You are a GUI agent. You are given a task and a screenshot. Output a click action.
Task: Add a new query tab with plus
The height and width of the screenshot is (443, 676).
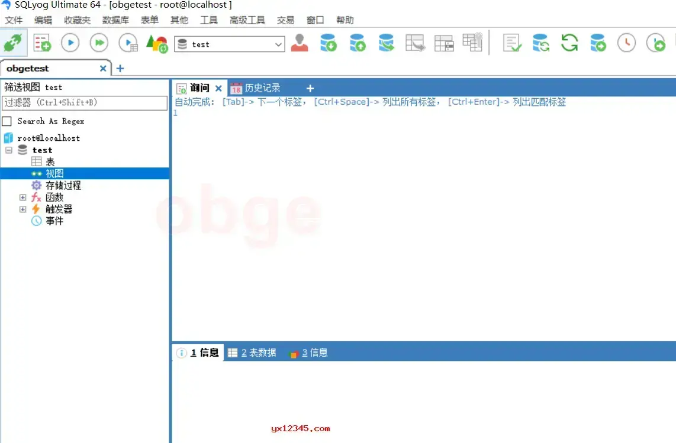click(x=310, y=88)
